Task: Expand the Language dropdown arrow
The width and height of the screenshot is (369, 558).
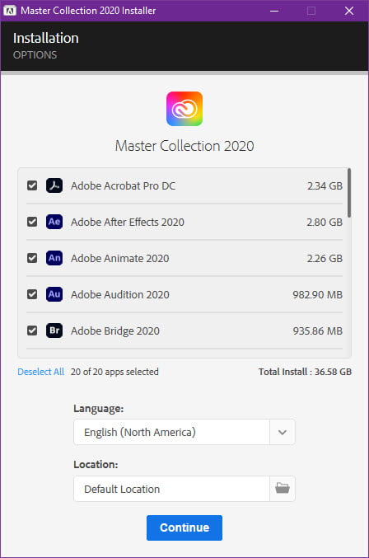Action: pyautogui.click(x=283, y=432)
